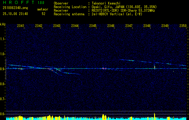Click the 2346 time marker
The image size is (189, 120).
(x=111, y=26)
